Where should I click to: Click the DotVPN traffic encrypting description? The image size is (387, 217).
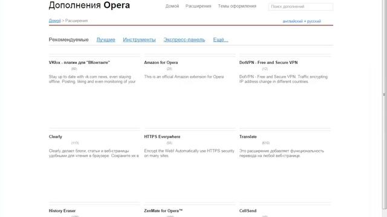click(284, 79)
